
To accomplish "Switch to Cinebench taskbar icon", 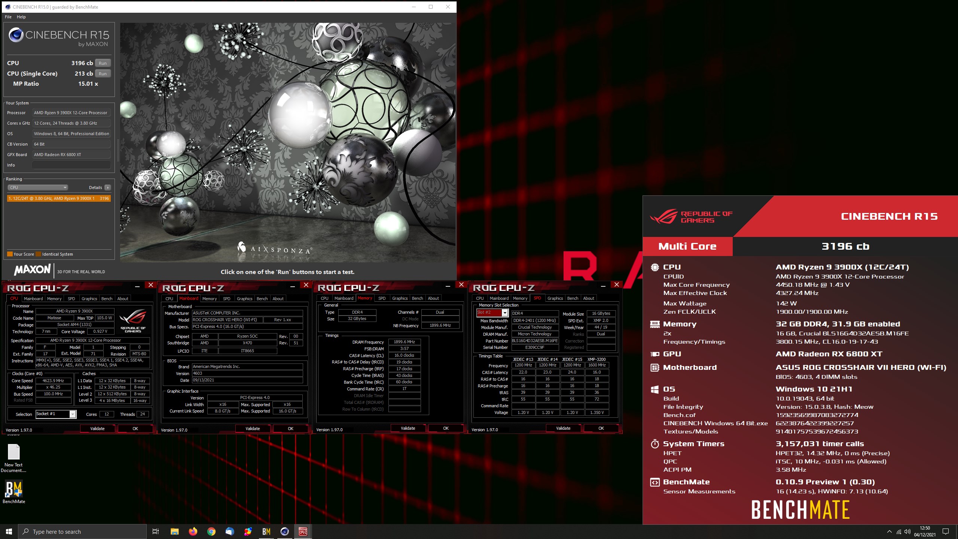I will (x=284, y=532).
